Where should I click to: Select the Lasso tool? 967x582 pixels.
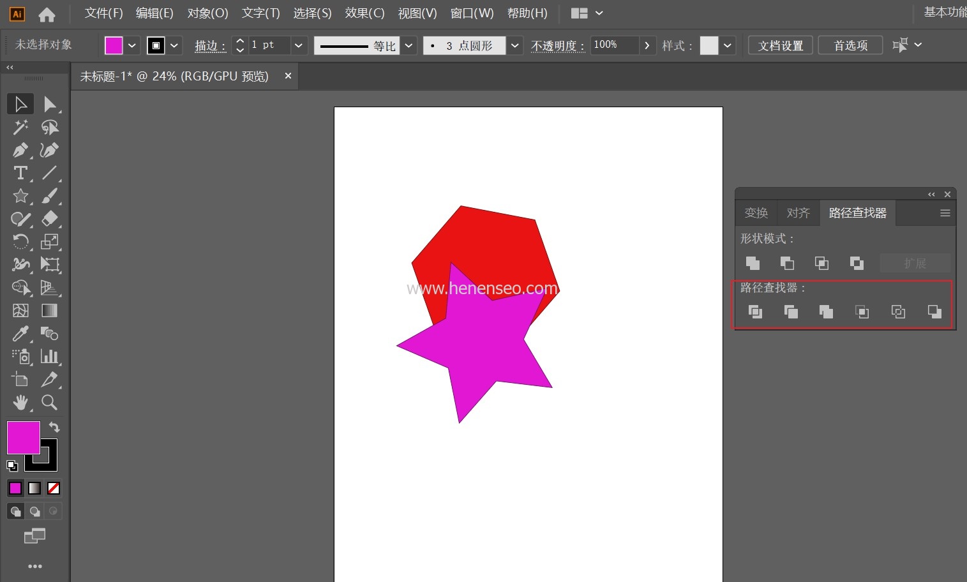click(x=50, y=127)
